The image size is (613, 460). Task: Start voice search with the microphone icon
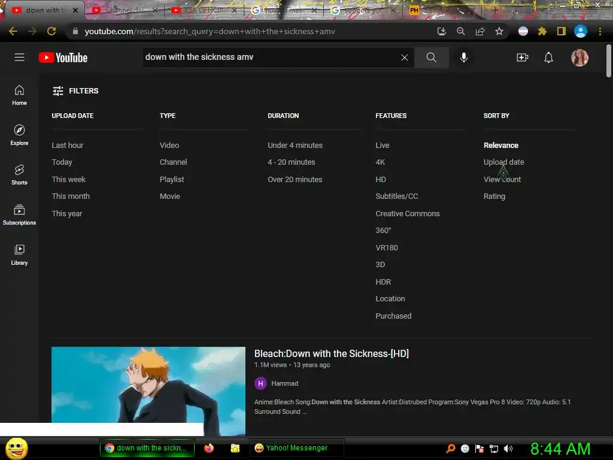[x=464, y=57]
